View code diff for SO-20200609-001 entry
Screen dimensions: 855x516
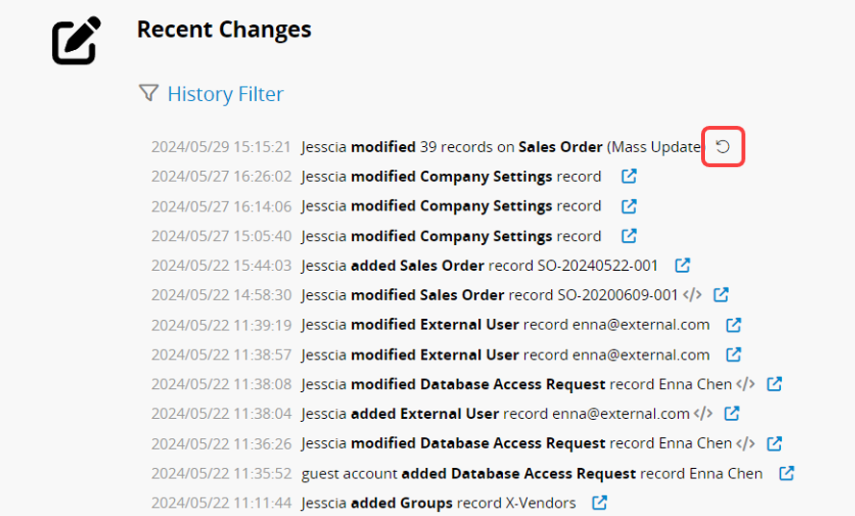[692, 295]
